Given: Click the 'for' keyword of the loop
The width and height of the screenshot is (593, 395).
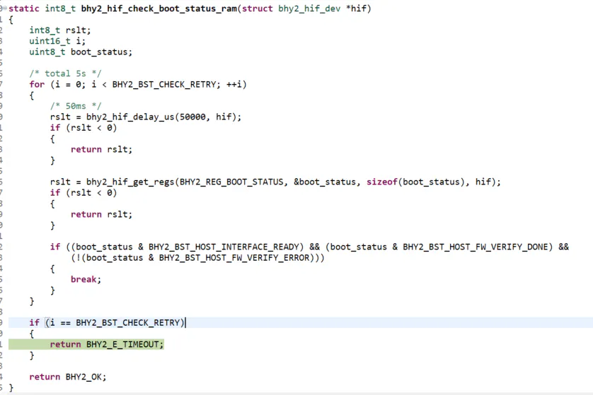Looking at the screenshot, I should [37, 84].
